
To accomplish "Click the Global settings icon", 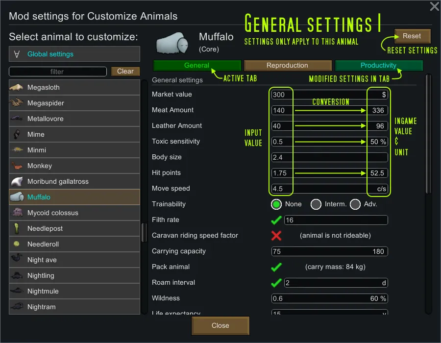I will [x=17, y=54].
